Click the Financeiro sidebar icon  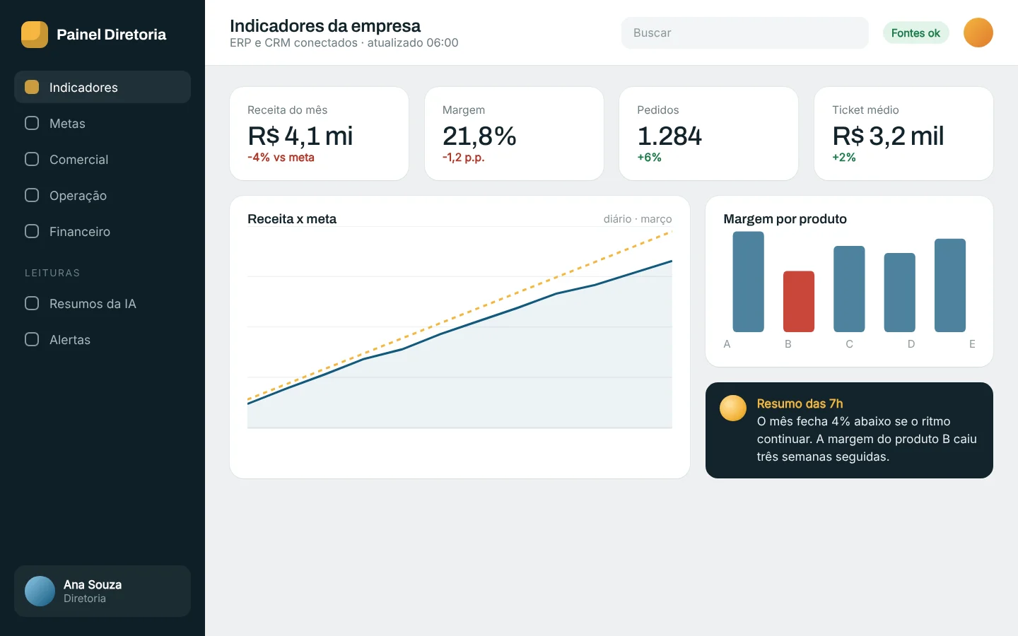(x=32, y=231)
